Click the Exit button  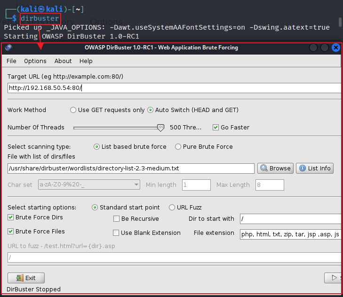[26, 278]
